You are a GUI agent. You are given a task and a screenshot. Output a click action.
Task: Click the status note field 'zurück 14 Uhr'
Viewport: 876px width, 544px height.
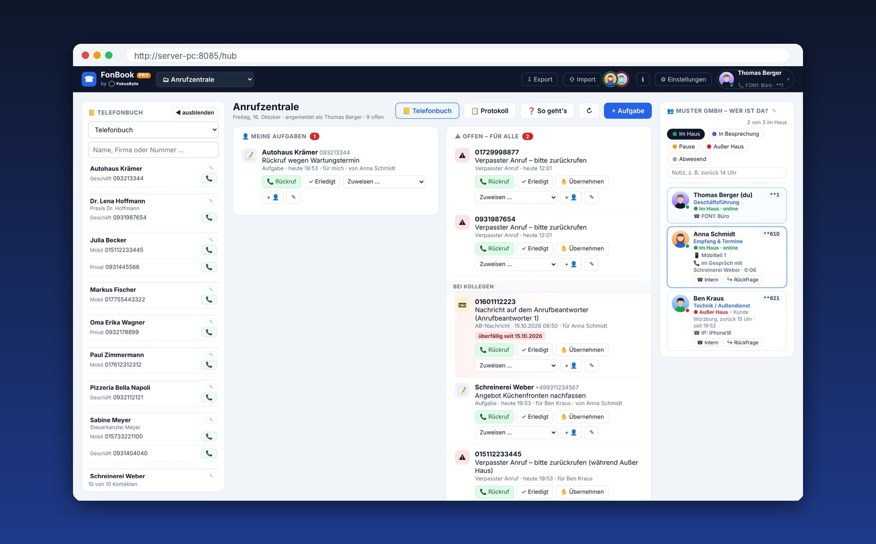tap(727, 173)
